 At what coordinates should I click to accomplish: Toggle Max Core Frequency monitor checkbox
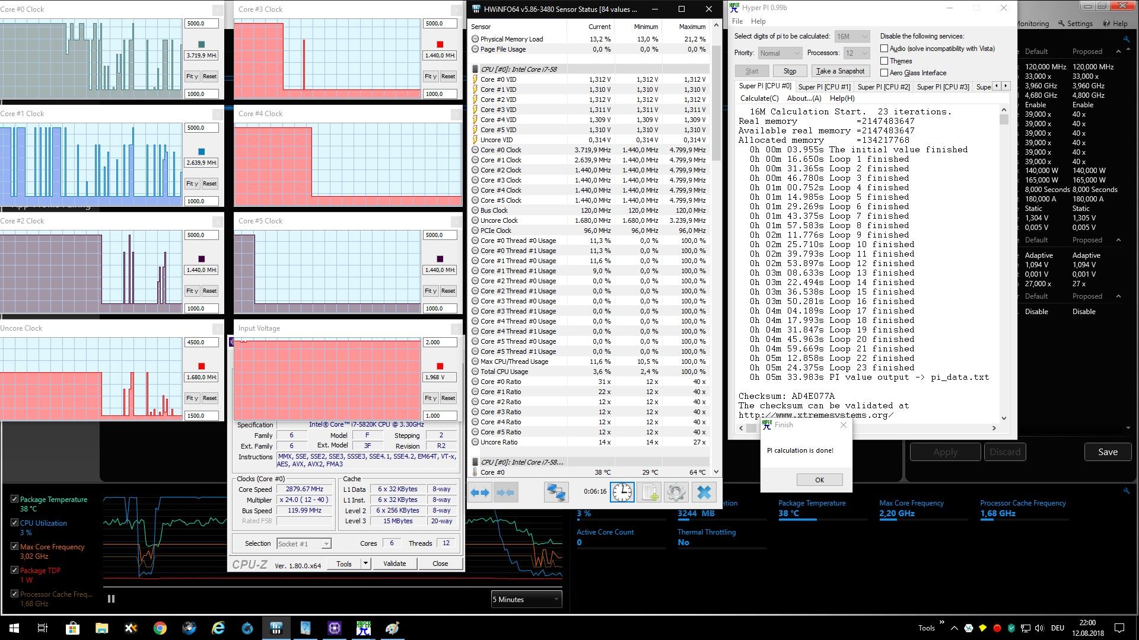coord(14,546)
